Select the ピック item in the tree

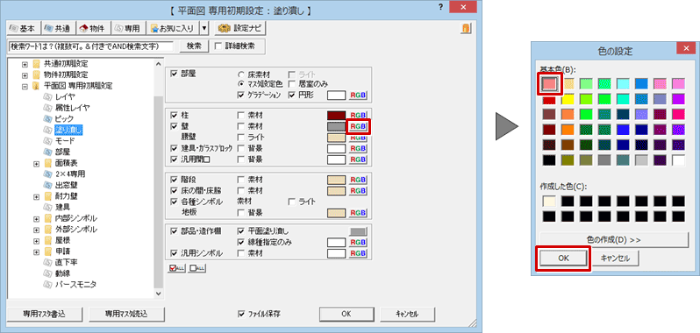64,118
